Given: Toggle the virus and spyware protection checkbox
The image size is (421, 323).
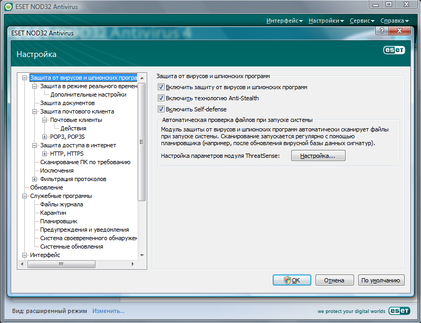Looking at the screenshot, I should click(x=161, y=87).
